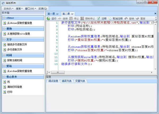The width and height of the screenshot is (159, 114).
Task: Click icon beside 将 block
Action: click(5, 82)
